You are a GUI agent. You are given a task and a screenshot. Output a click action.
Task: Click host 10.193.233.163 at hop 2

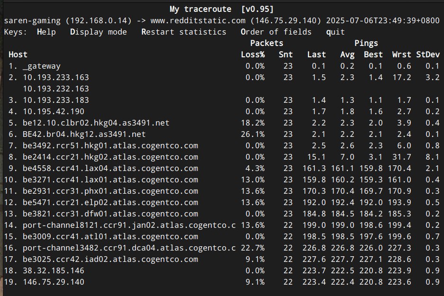(55, 78)
